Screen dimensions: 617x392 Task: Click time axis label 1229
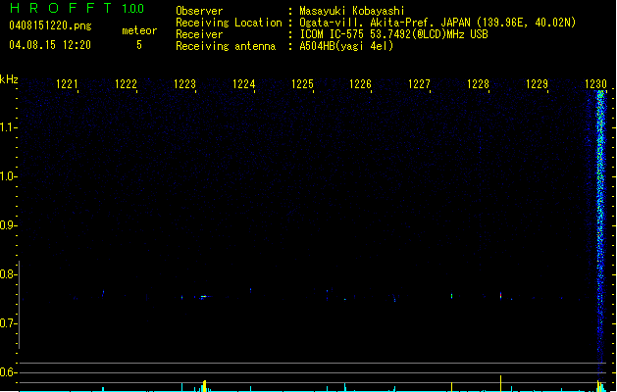538,84
